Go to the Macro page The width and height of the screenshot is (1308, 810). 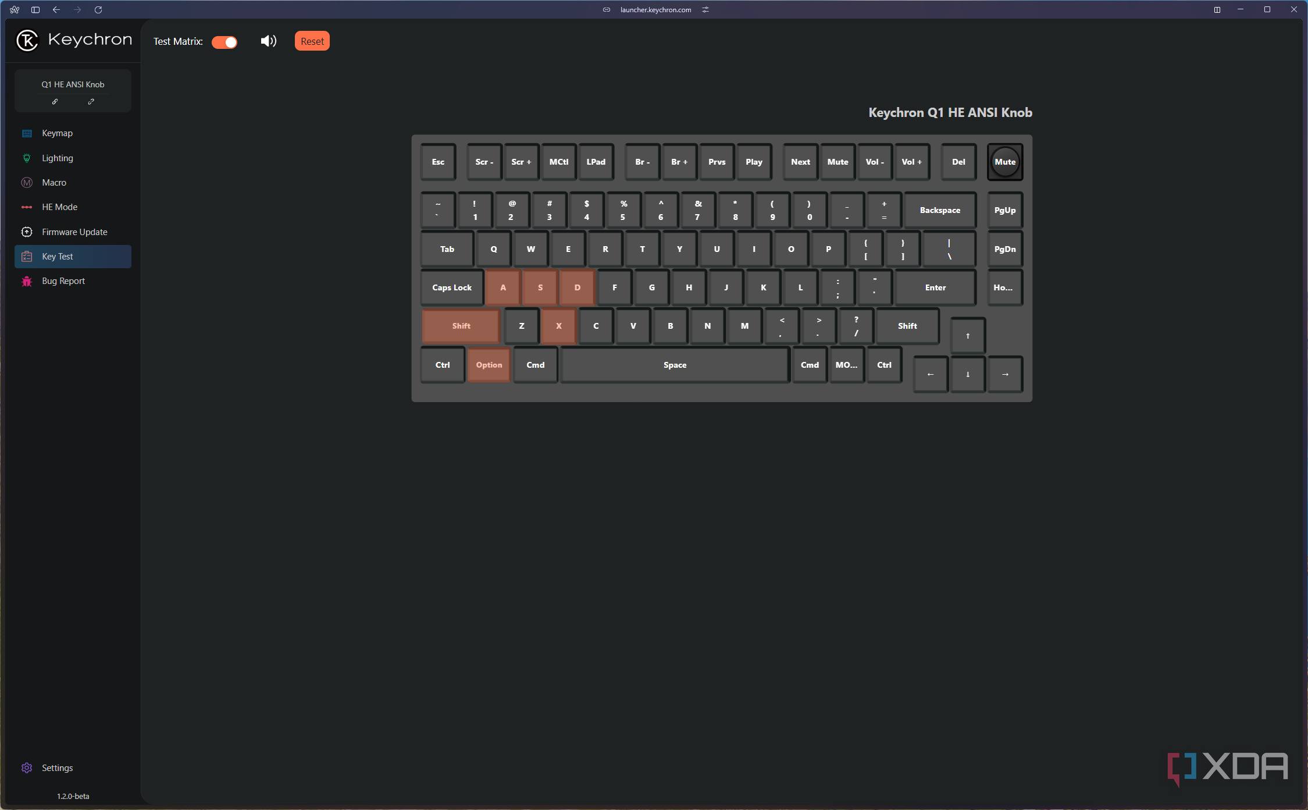(73, 183)
